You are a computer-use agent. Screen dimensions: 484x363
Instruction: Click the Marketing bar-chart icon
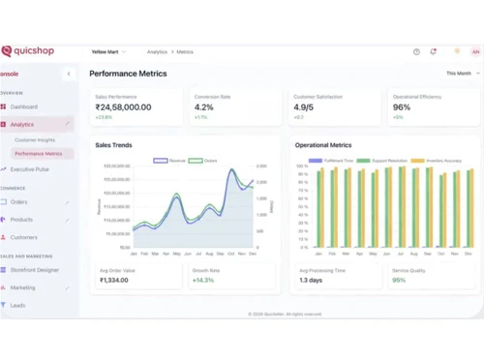3,287
